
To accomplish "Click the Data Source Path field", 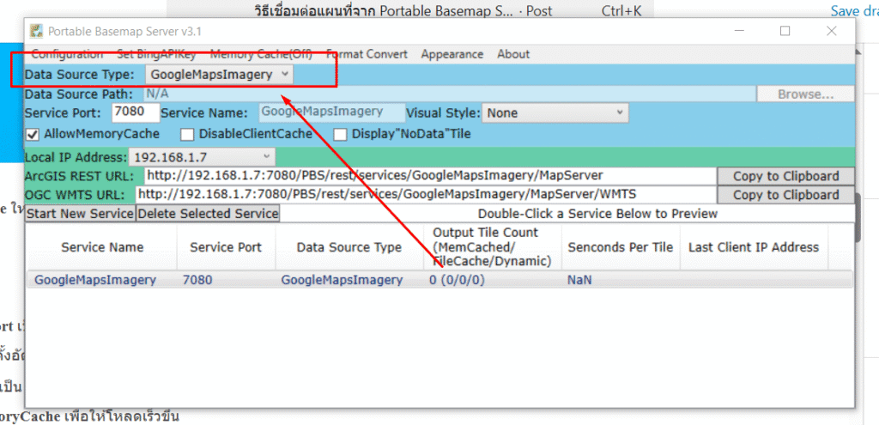I will (448, 94).
